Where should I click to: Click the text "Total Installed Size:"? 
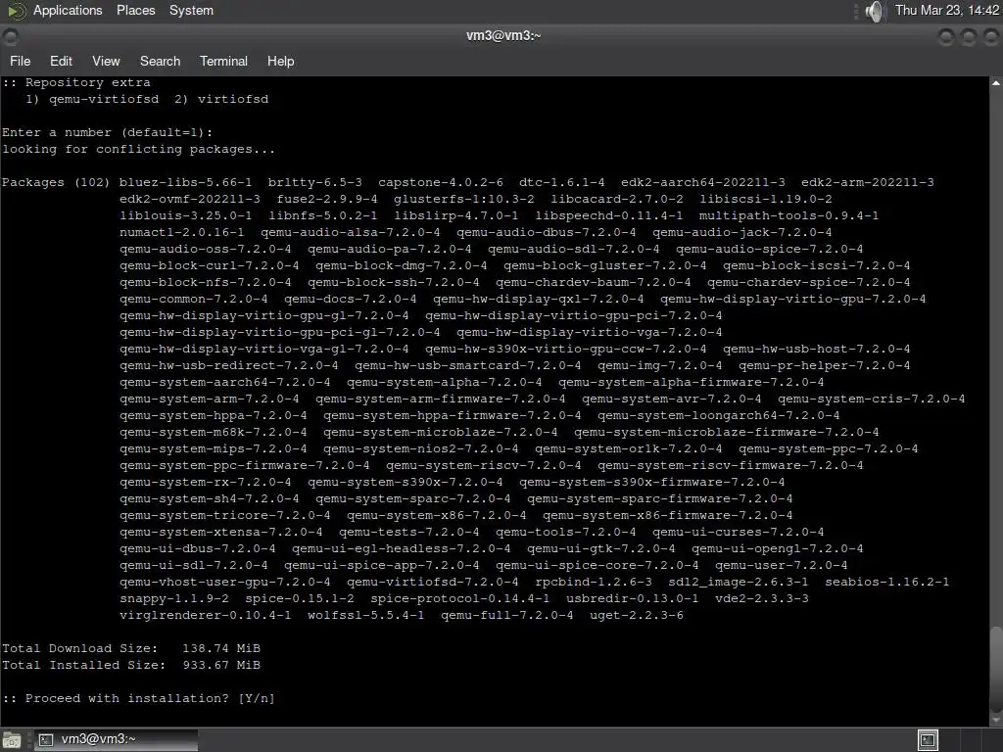[x=83, y=665]
